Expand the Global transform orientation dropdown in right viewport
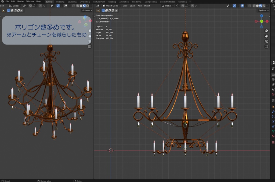Screen dimensions: 275x182 tap(167, 6)
